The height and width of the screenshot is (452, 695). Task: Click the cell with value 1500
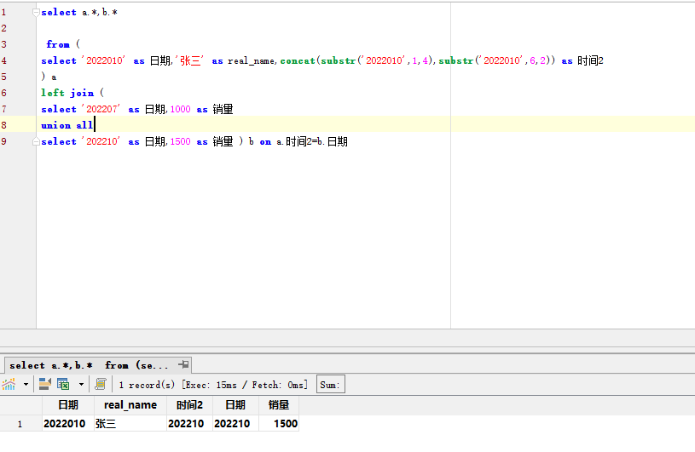point(278,423)
